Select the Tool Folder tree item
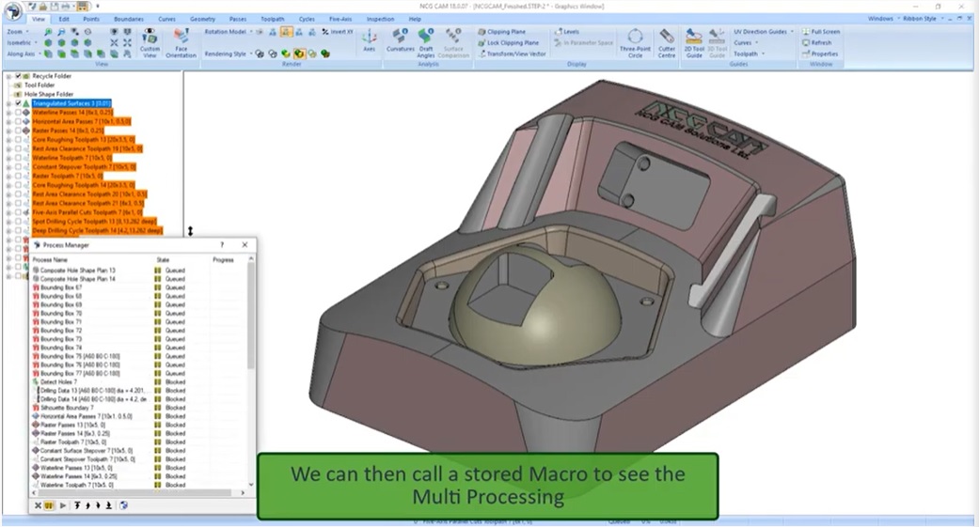 (x=39, y=85)
